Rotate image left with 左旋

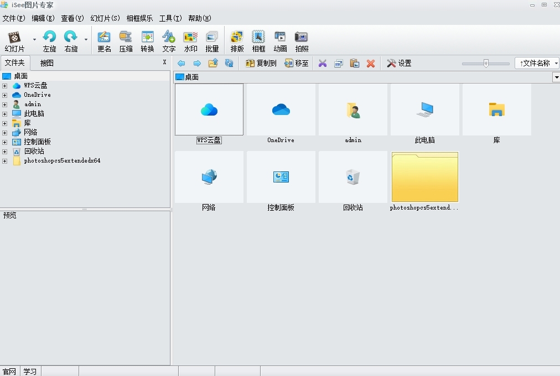(x=49, y=40)
